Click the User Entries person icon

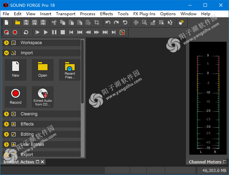pos(14,144)
